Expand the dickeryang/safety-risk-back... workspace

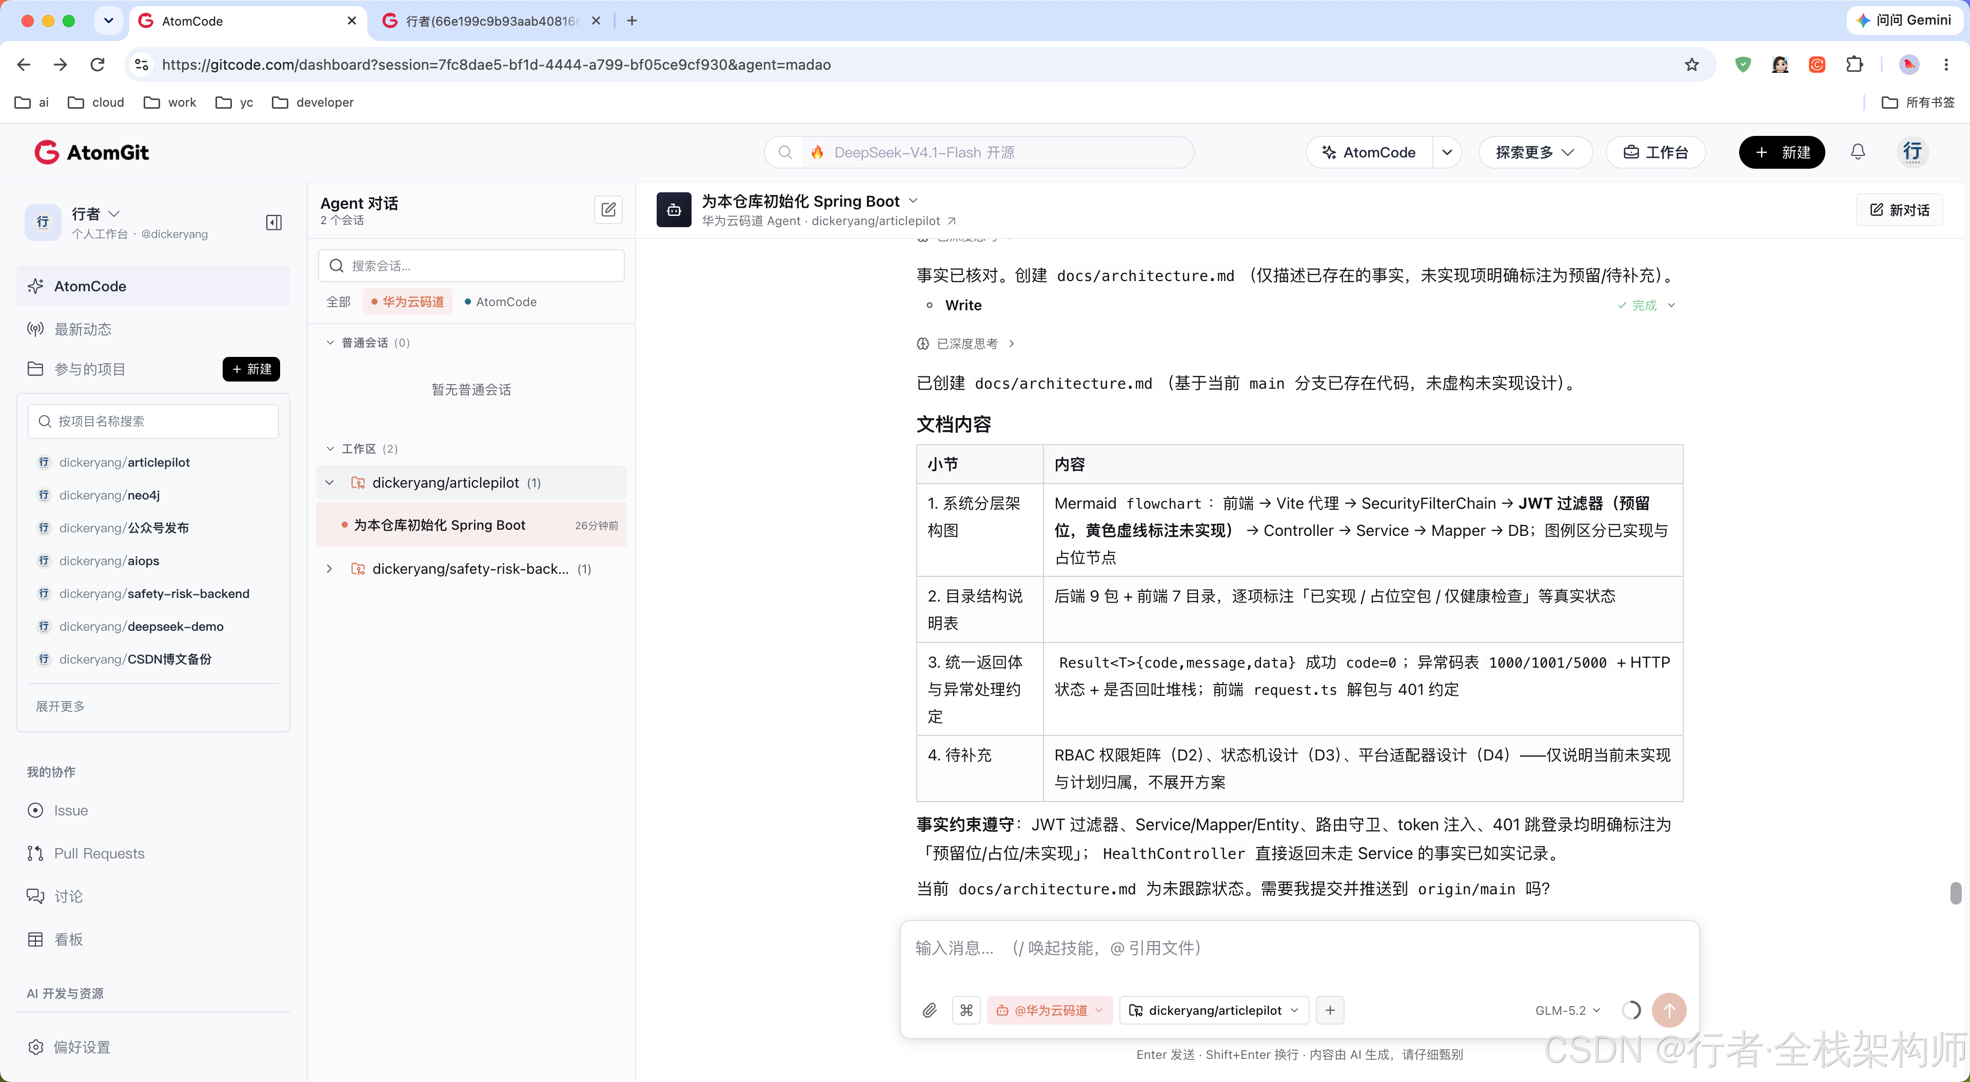[329, 569]
